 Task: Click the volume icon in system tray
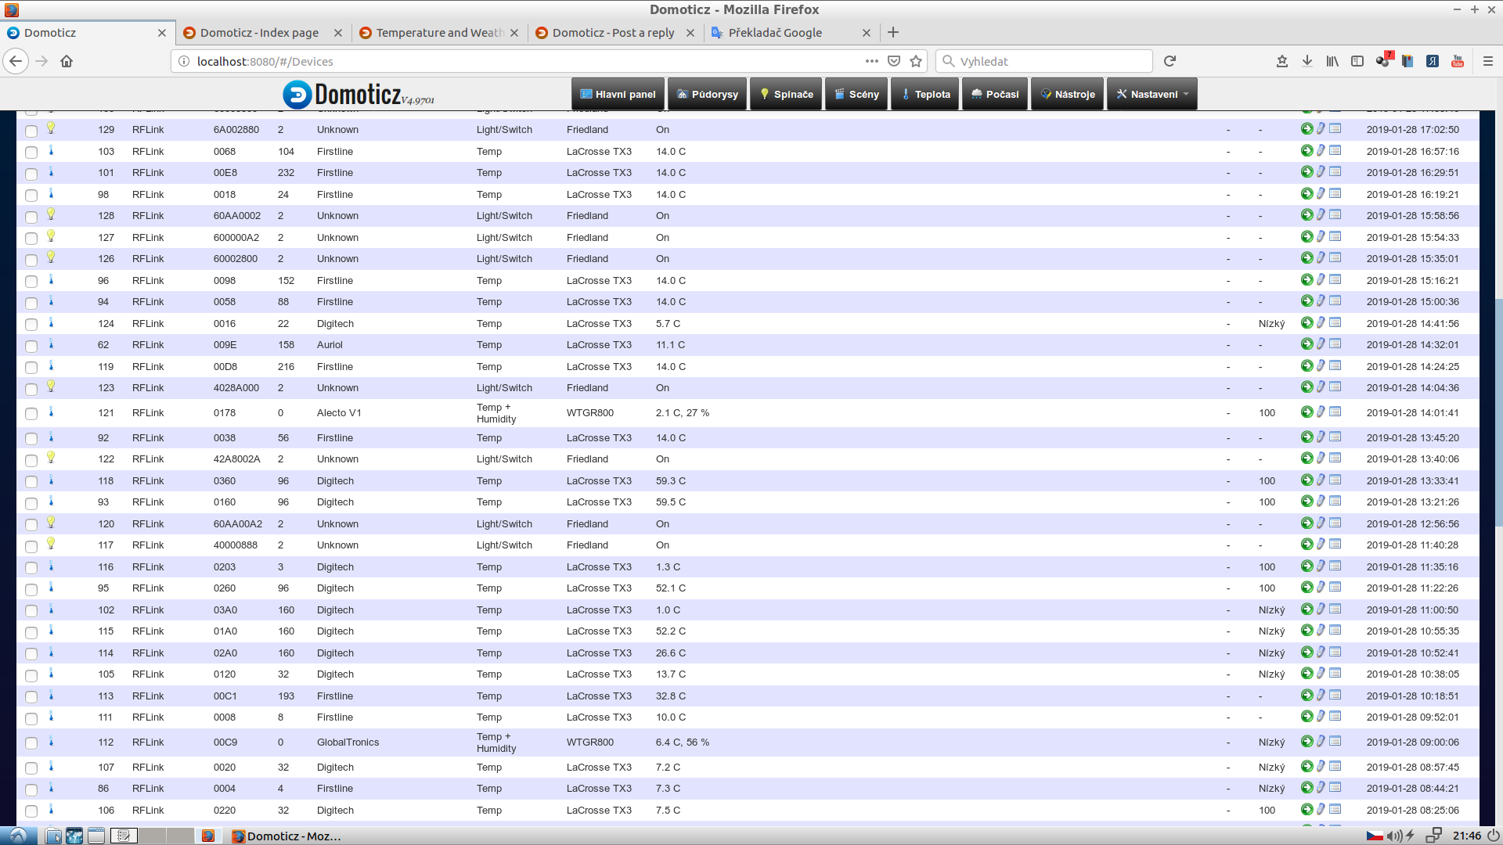(x=1394, y=836)
